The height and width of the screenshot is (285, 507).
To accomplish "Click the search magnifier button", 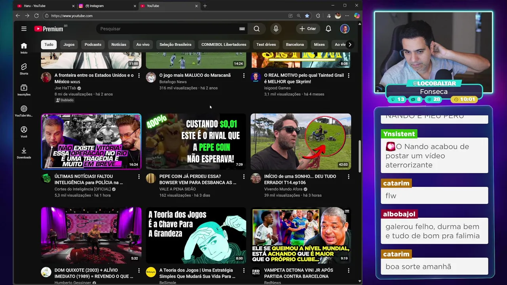I will point(257,28).
